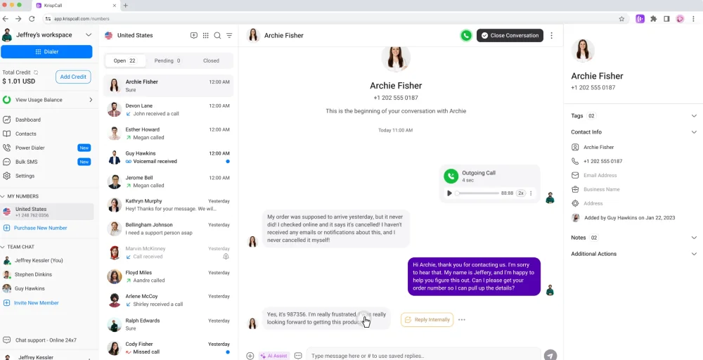Open the message more options ellipsis
This screenshot has height=360, width=703.
tap(462, 320)
